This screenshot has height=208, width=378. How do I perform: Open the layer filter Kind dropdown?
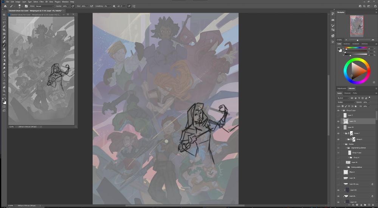click(x=343, y=98)
